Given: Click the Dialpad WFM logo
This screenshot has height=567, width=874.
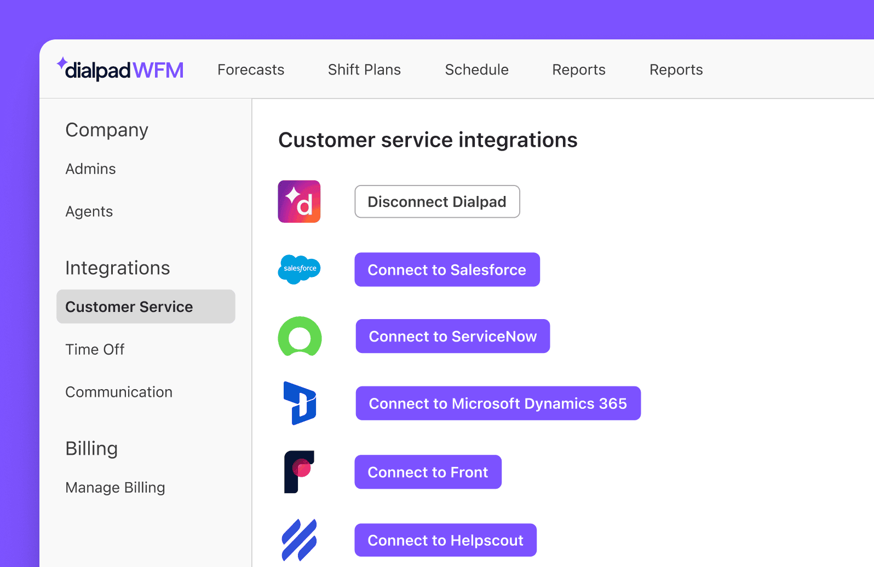Looking at the screenshot, I should (120, 70).
